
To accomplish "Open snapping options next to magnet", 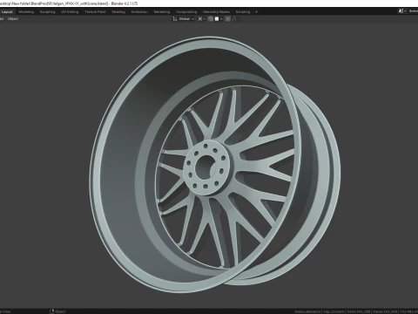I will 219,19.
